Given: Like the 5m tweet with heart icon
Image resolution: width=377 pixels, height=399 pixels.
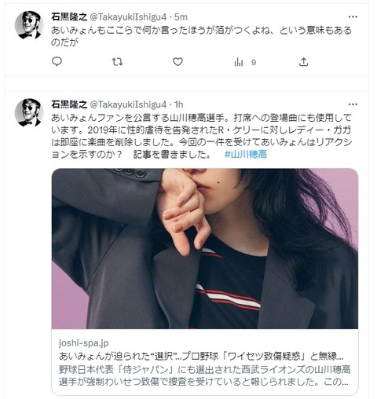Looking at the screenshot, I should pyautogui.click(x=178, y=62).
